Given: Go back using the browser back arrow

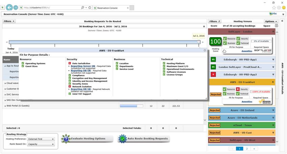Looking at the screenshot, I should (x=9, y=7).
